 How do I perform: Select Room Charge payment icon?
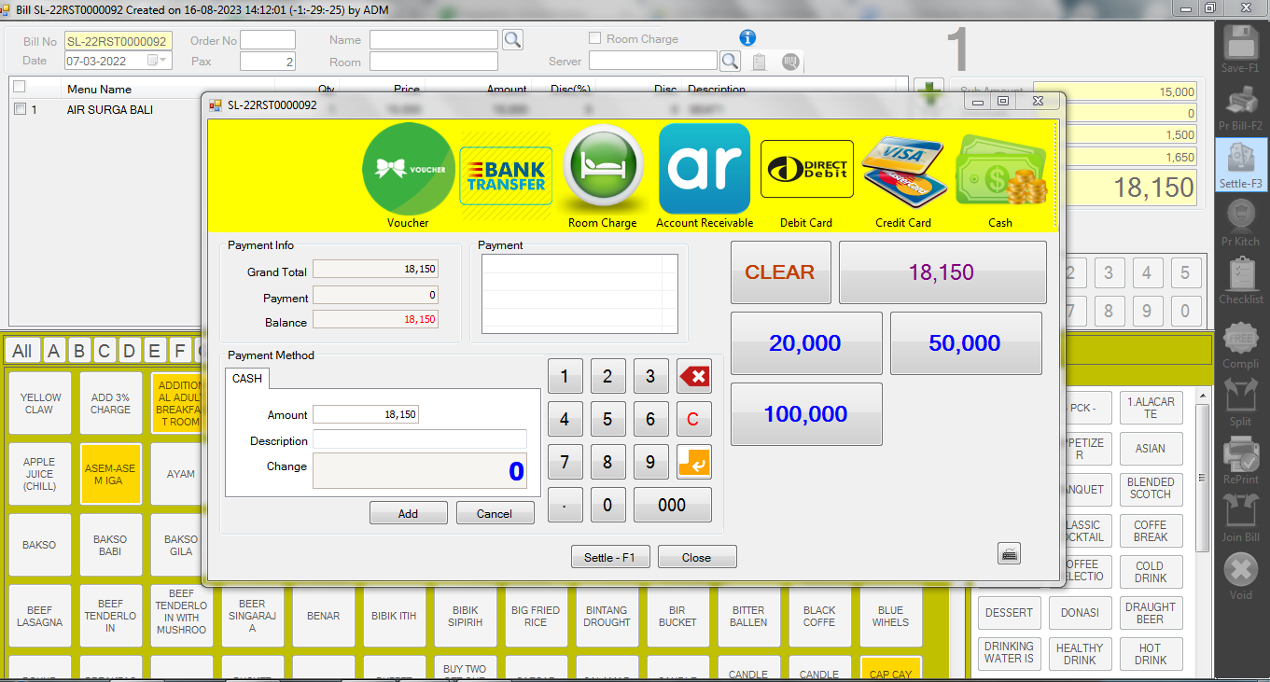(603, 170)
